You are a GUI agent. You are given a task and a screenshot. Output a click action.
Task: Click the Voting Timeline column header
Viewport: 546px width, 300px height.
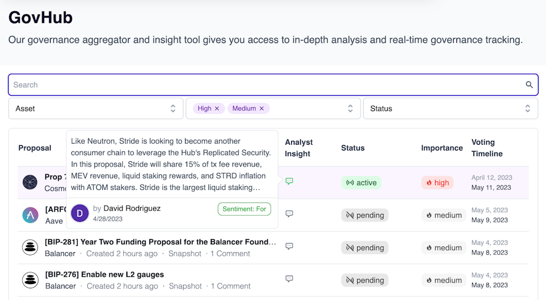click(486, 148)
